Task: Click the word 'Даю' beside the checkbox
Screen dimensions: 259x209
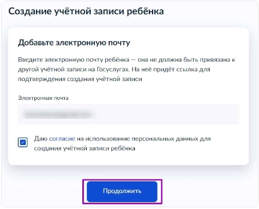Action: 41,139
